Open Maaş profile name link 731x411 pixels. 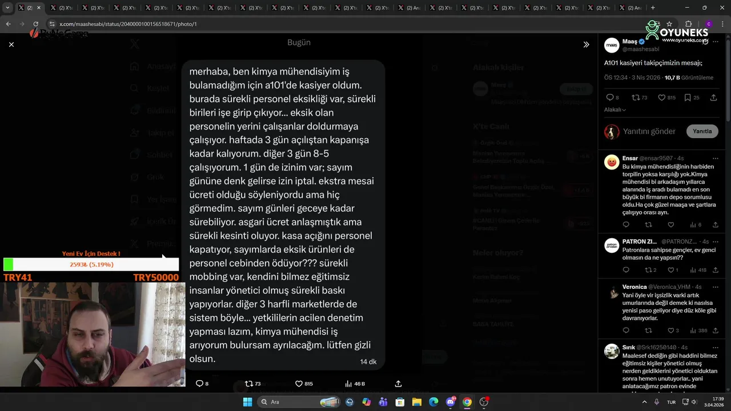click(x=630, y=42)
